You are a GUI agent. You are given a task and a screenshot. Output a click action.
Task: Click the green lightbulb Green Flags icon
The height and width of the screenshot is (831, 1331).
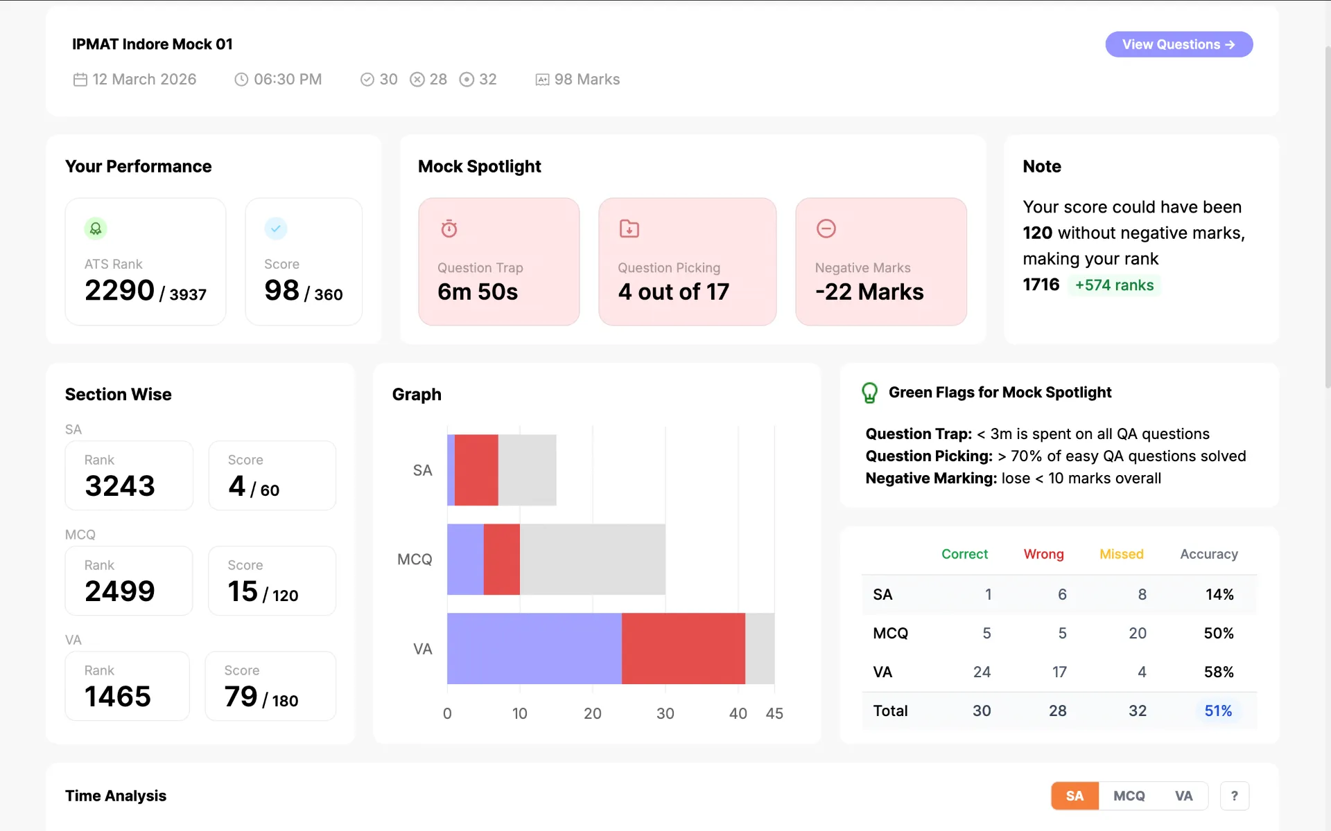tap(869, 393)
